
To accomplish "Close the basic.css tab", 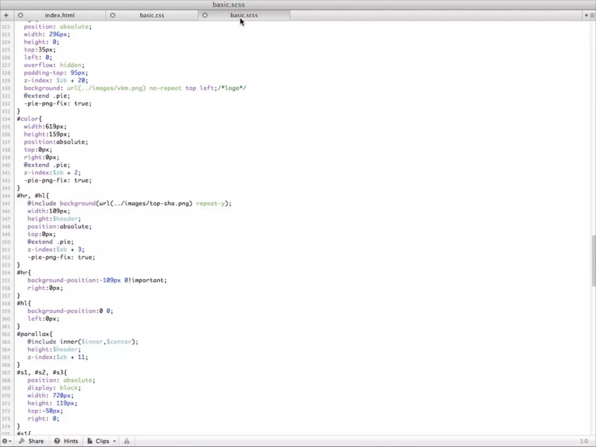I will pyautogui.click(x=113, y=15).
